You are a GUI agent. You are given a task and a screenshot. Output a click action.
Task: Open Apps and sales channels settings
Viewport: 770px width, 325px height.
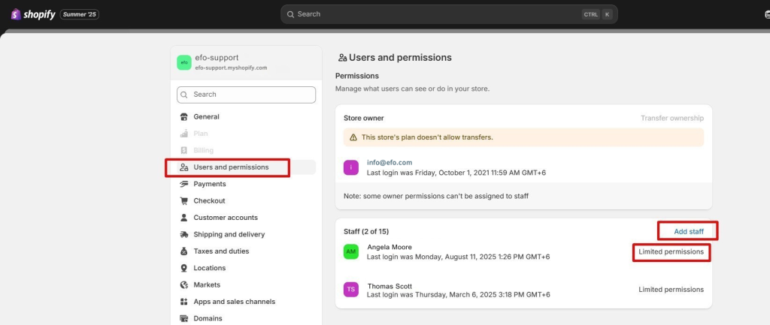point(235,302)
